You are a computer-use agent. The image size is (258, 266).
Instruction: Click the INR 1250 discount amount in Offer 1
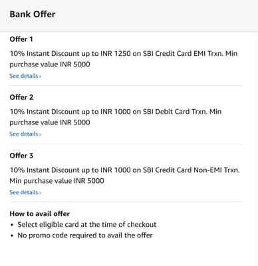click(116, 54)
